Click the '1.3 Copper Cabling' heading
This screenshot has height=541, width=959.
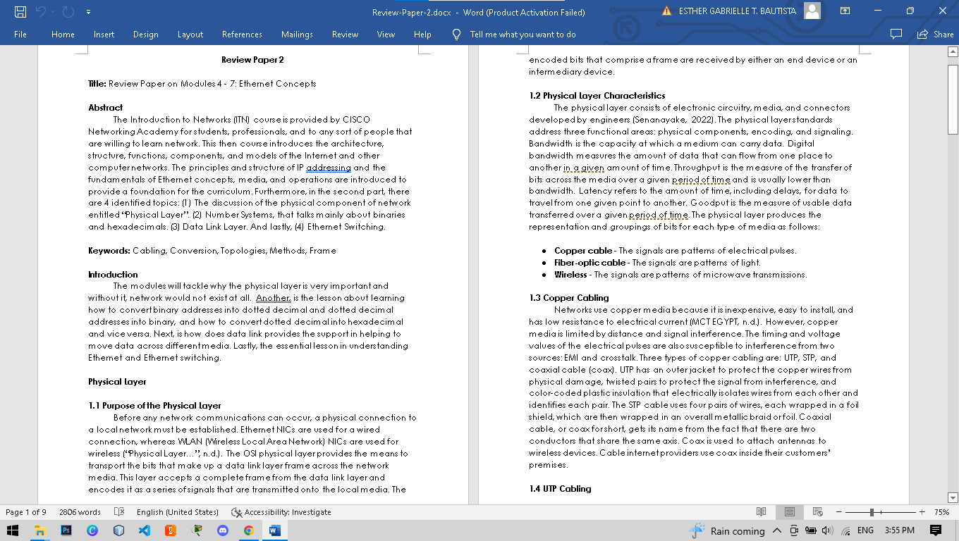569,298
